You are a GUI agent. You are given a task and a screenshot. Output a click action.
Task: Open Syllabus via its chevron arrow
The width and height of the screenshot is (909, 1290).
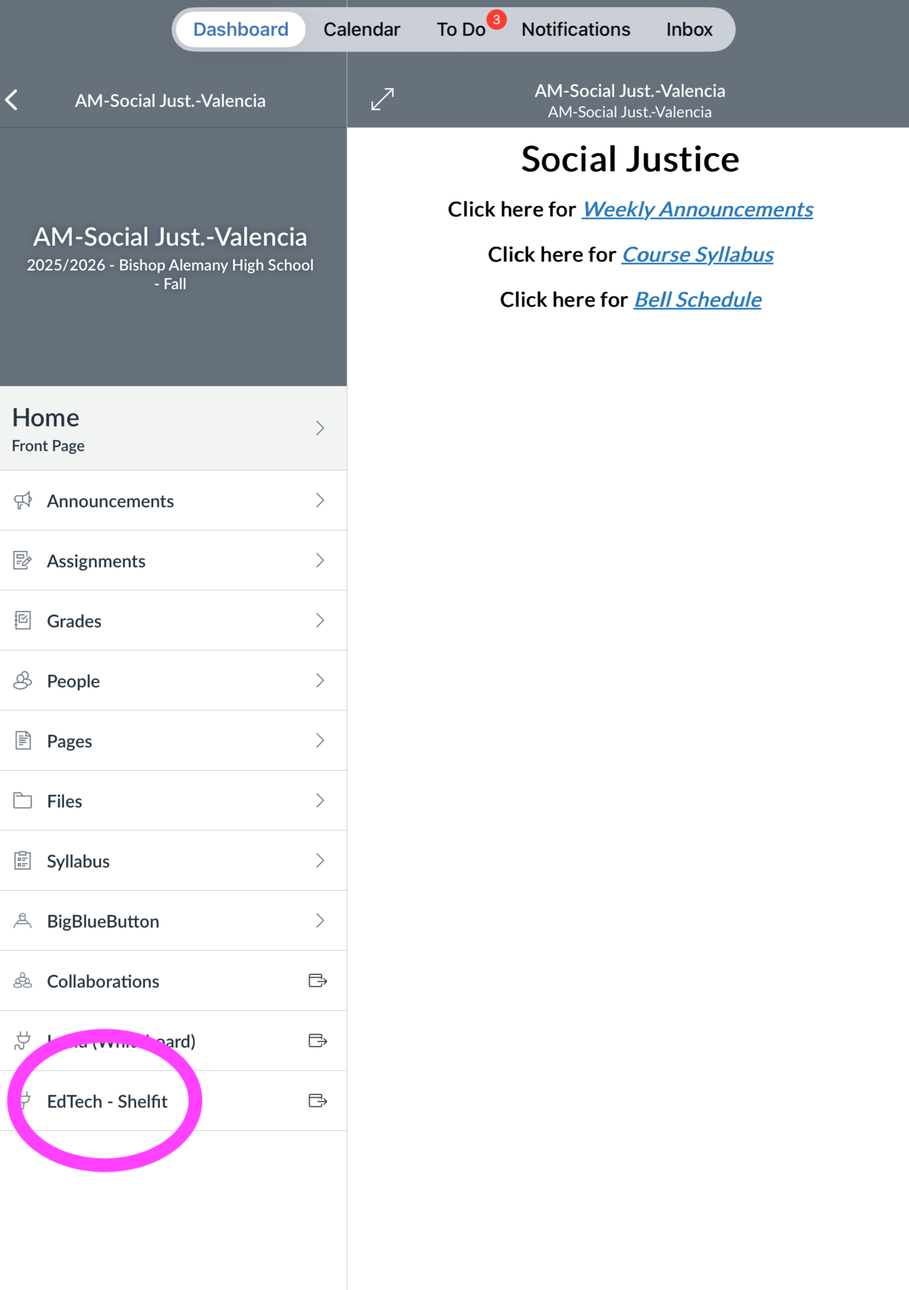point(320,861)
